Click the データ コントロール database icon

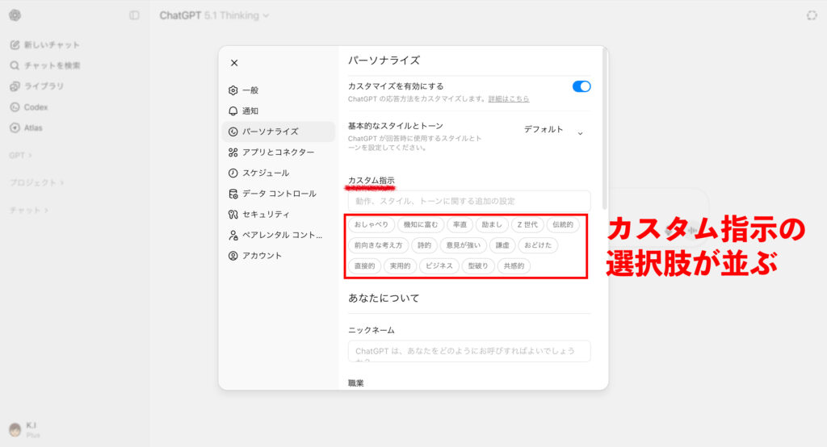pyautogui.click(x=233, y=194)
